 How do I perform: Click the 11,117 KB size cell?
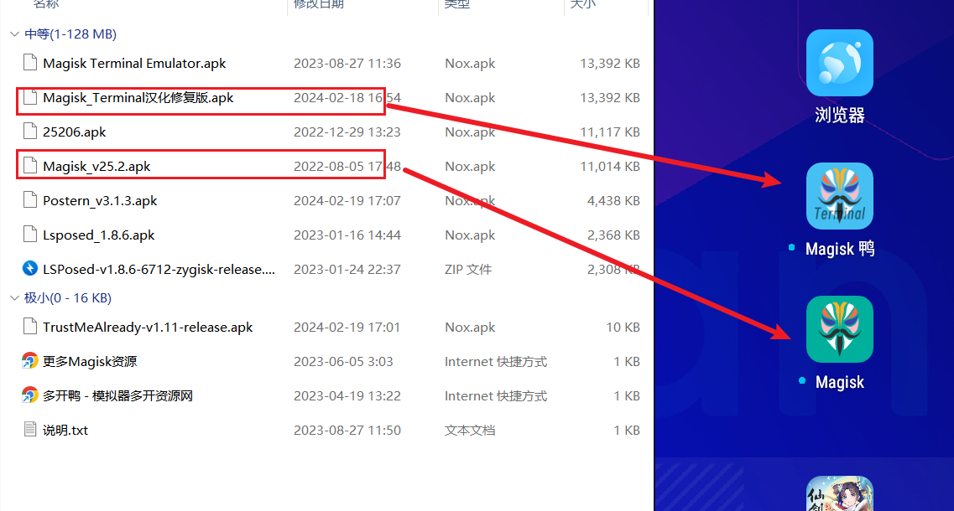pyautogui.click(x=610, y=132)
